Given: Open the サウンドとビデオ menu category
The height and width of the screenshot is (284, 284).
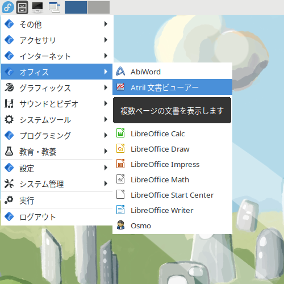Looking at the screenshot, I should coord(57,103).
